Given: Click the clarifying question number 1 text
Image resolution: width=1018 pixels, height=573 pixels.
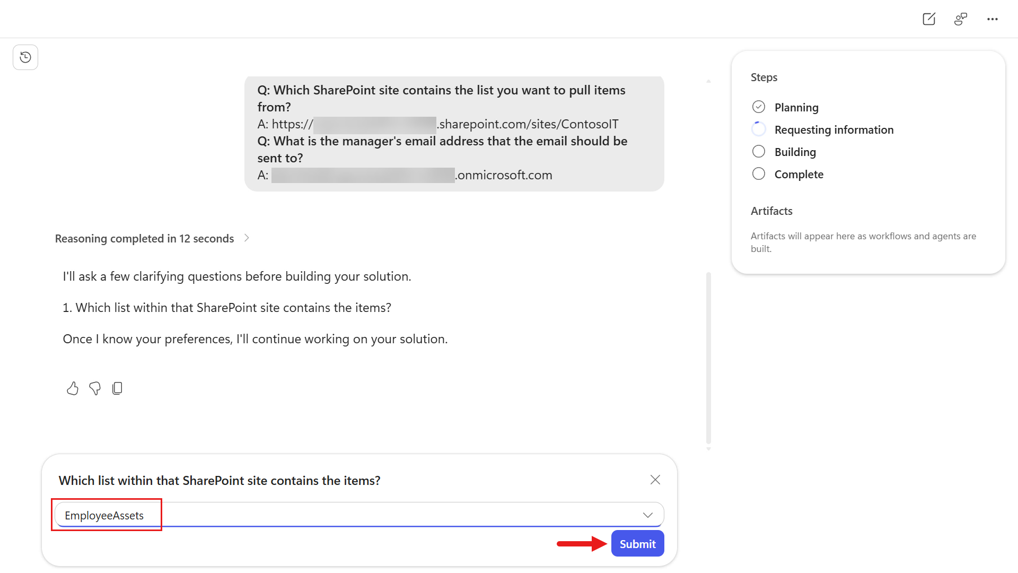Looking at the screenshot, I should 227,308.
